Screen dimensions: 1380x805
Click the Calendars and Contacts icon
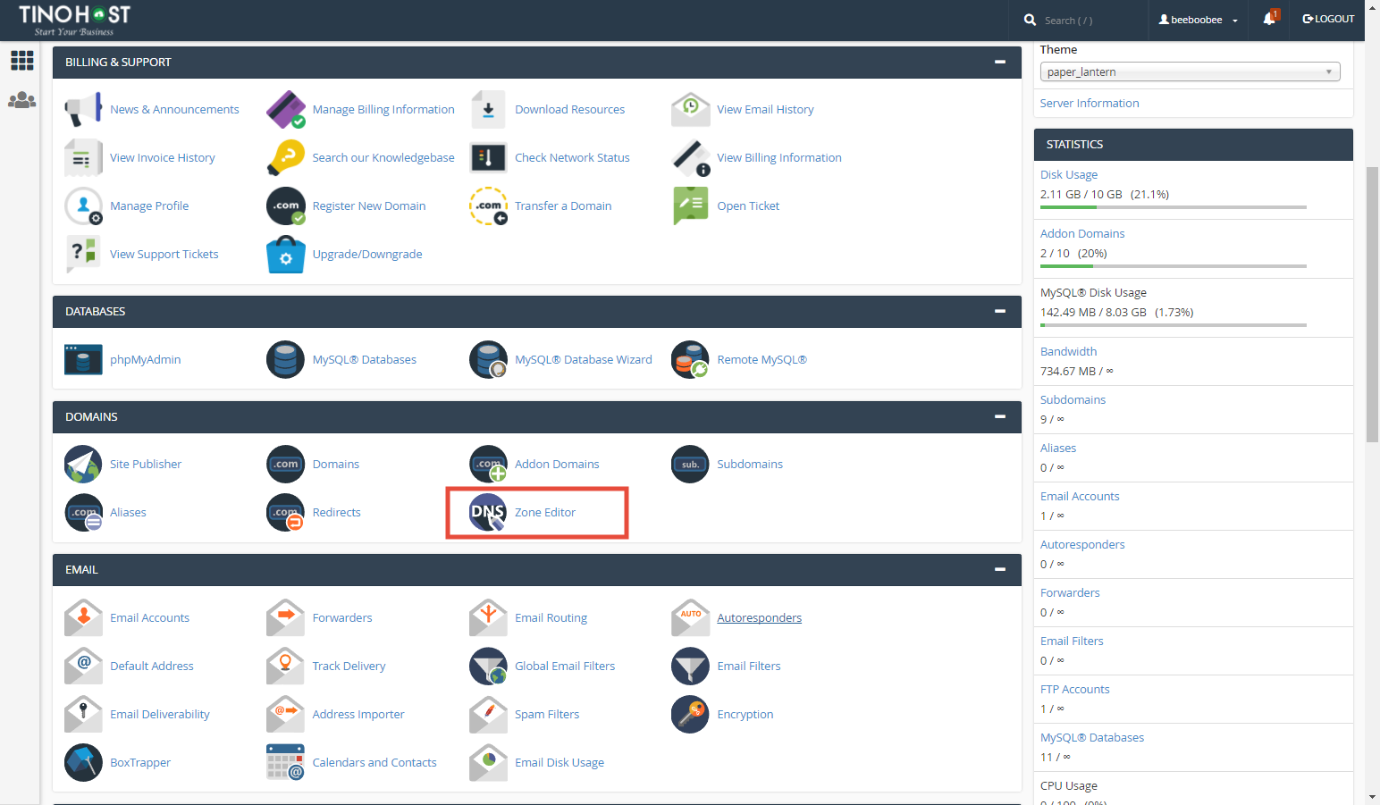pos(286,763)
